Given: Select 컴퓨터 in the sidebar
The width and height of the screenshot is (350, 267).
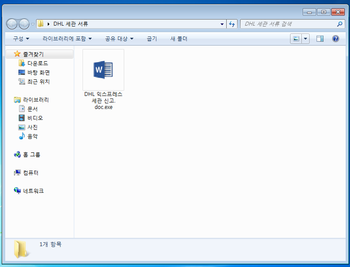Looking at the screenshot, I should click(30, 173).
